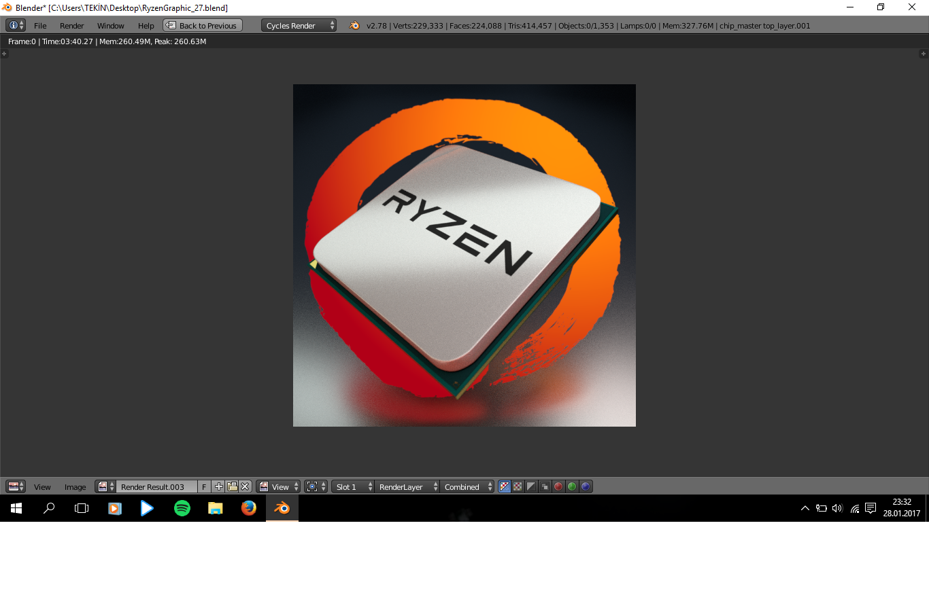This screenshot has height=606, width=929.
Task: Click the top-left area split corner widget
Action: pos(4,53)
